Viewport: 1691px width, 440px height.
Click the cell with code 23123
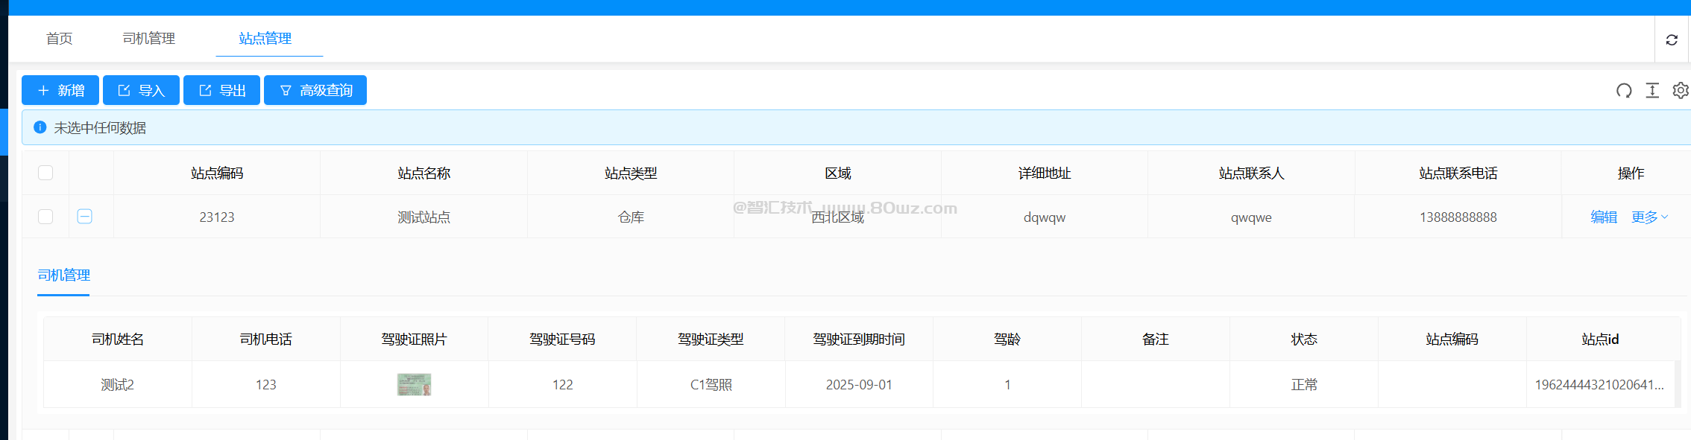click(217, 217)
